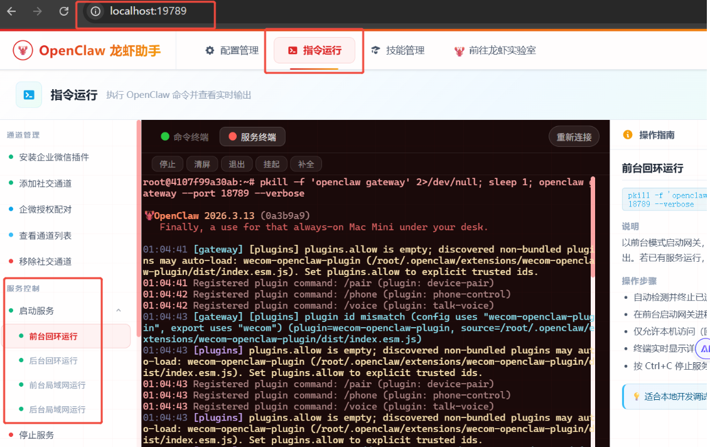The image size is (710, 447).
Task: Go to 前往龙虾实验室 link
Action: (495, 50)
